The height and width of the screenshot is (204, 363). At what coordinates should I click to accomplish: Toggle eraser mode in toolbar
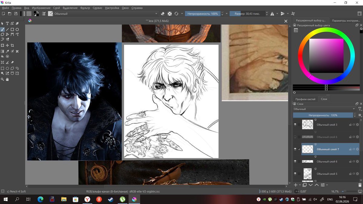click(x=163, y=14)
